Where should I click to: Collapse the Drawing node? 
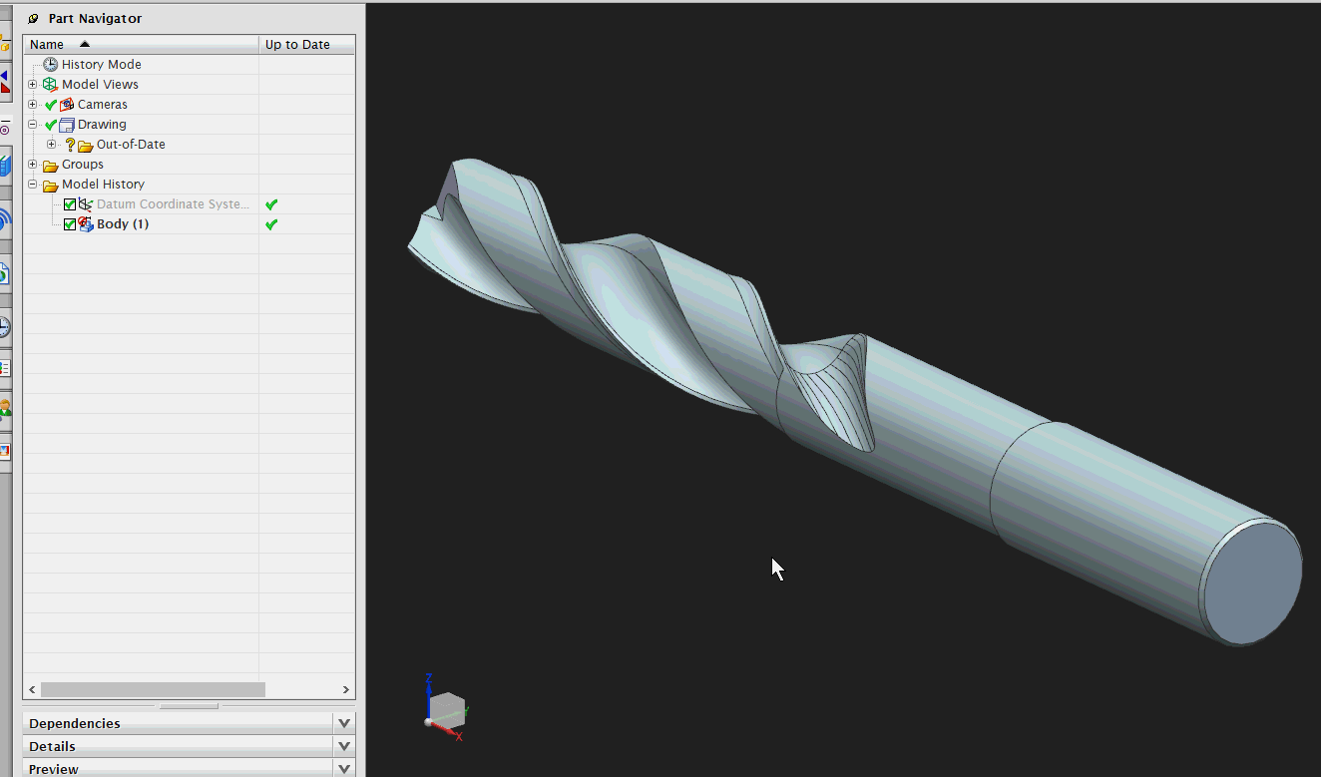[33, 125]
